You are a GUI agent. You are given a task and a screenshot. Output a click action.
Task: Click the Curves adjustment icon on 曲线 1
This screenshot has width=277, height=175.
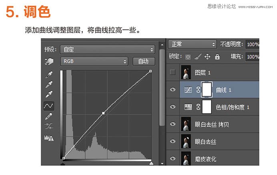(x=188, y=90)
